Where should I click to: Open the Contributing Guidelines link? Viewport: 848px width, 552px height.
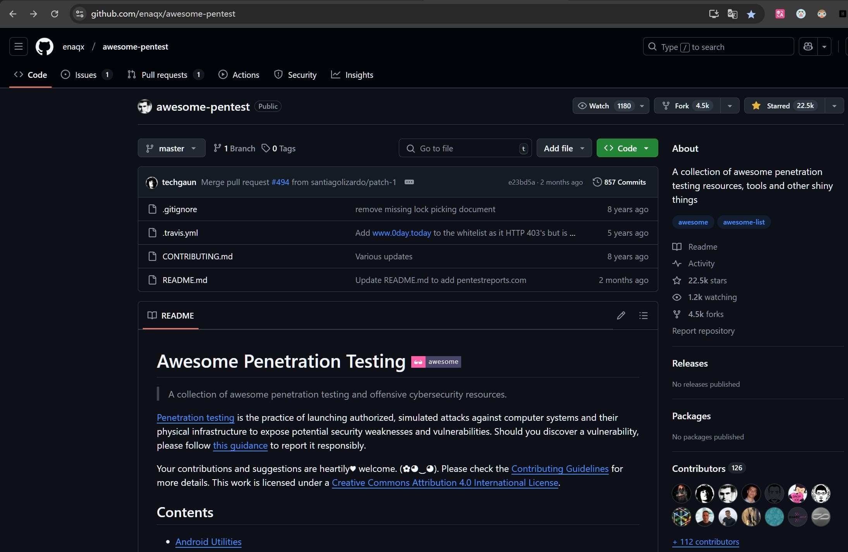point(560,469)
